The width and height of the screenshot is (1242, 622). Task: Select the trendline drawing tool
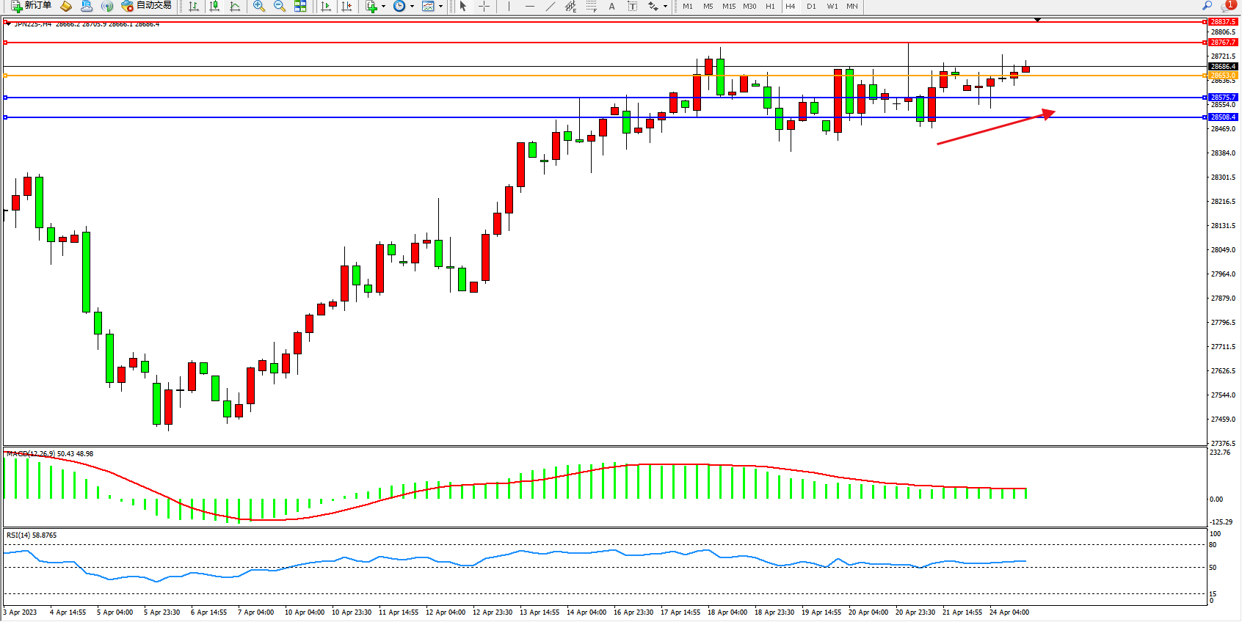click(551, 6)
